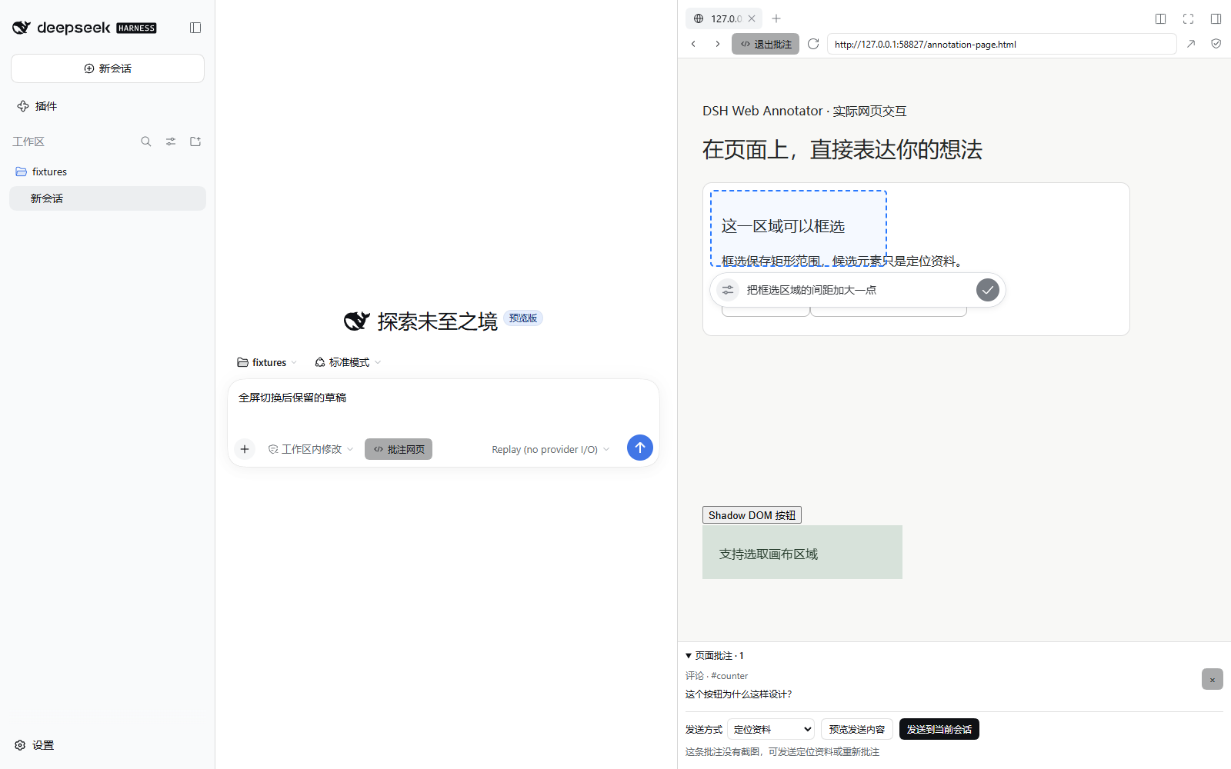Toggle right side panel icon
1231x769 pixels.
pos(1216,18)
